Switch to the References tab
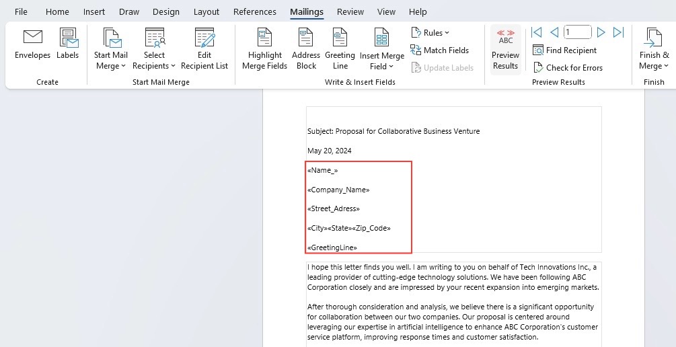This screenshot has height=347, width=676. tap(255, 11)
